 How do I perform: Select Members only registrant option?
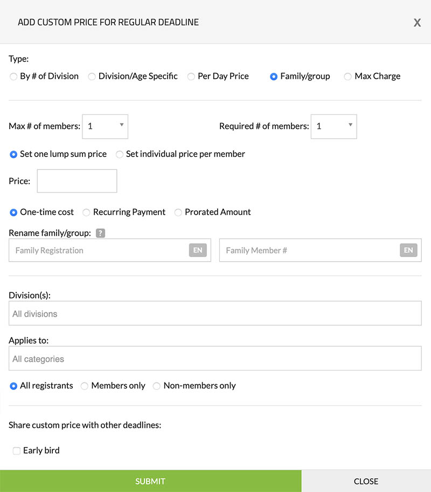tap(85, 386)
